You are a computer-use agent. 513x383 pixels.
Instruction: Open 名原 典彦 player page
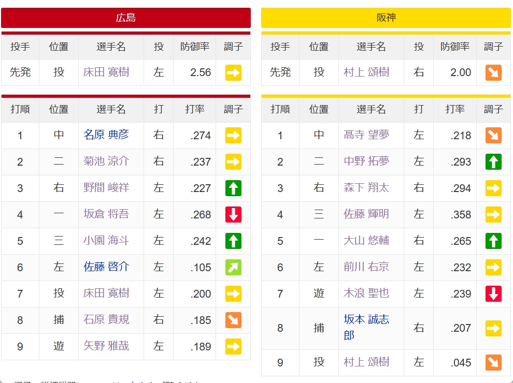click(106, 135)
